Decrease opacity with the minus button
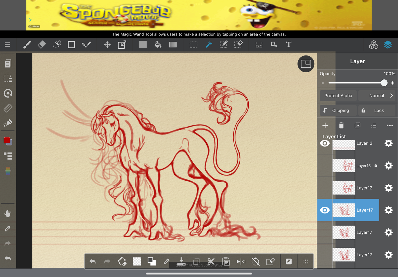Screen dimensions: 398x277 [323, 83]
